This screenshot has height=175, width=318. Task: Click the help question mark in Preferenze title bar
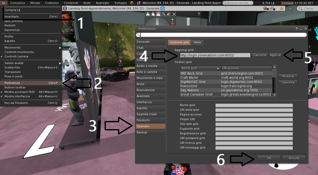(297, 29)
